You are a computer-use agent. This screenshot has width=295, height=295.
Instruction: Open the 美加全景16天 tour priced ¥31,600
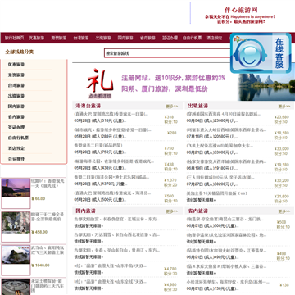click(x=217, y=193)
